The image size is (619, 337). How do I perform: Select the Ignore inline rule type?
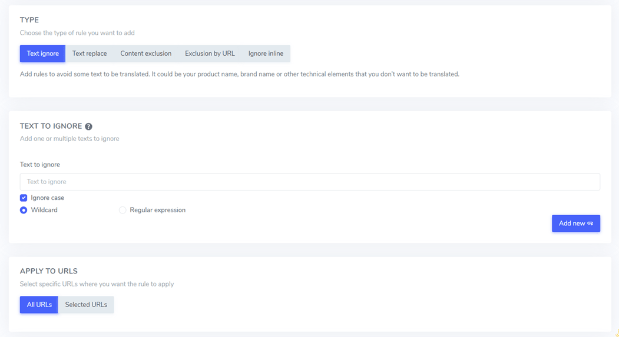tap(266, 54)
